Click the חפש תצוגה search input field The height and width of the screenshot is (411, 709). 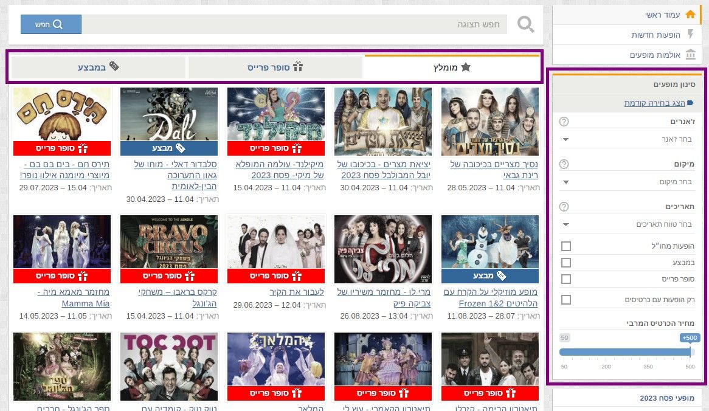(x=294, y=25)
